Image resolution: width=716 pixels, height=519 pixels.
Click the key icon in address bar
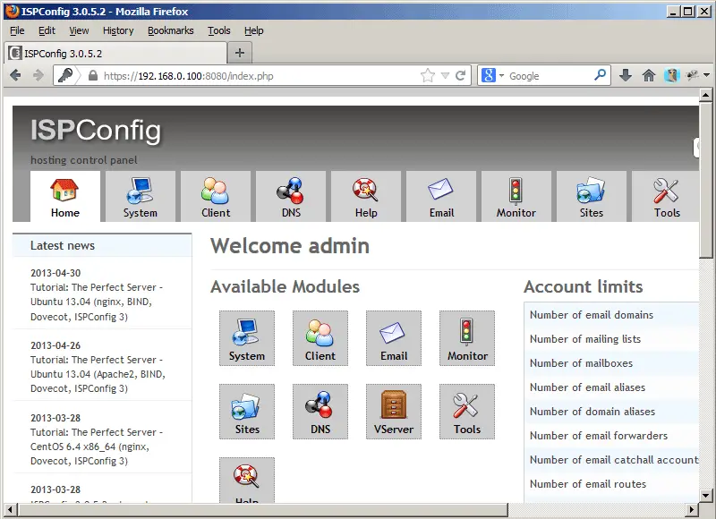tap(64, 75)
